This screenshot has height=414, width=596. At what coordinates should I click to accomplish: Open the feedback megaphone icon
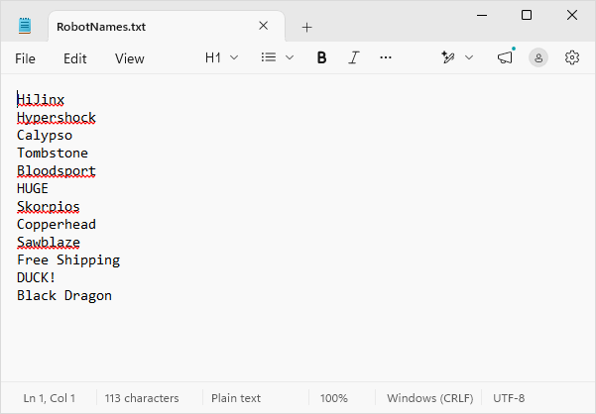pyautogui.click(x=505, y=57)
